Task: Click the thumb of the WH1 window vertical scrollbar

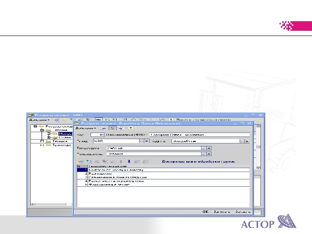Action: pos(258,147)
